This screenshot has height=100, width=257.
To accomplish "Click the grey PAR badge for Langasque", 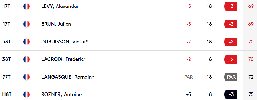I will point(231,77).
